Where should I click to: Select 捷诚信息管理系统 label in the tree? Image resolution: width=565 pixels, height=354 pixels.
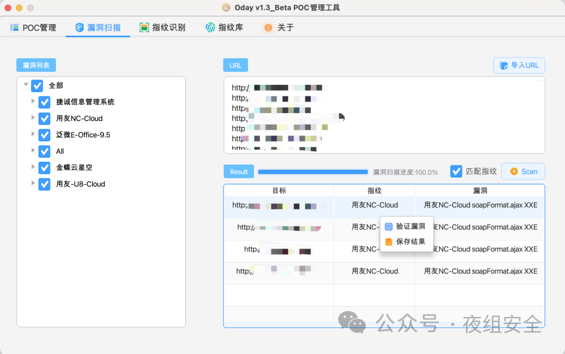(85, 102)
